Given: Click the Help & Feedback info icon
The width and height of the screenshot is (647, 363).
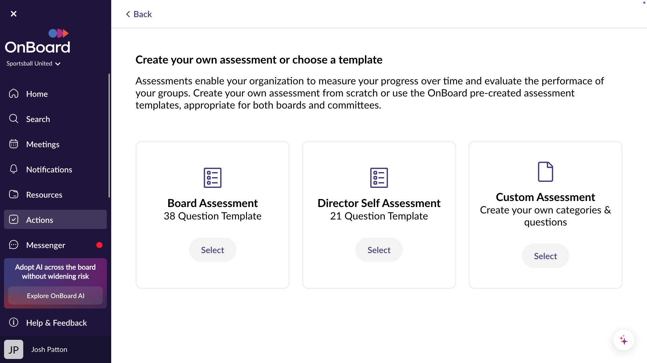Looking at the screenshot, I should click(13, 322).
